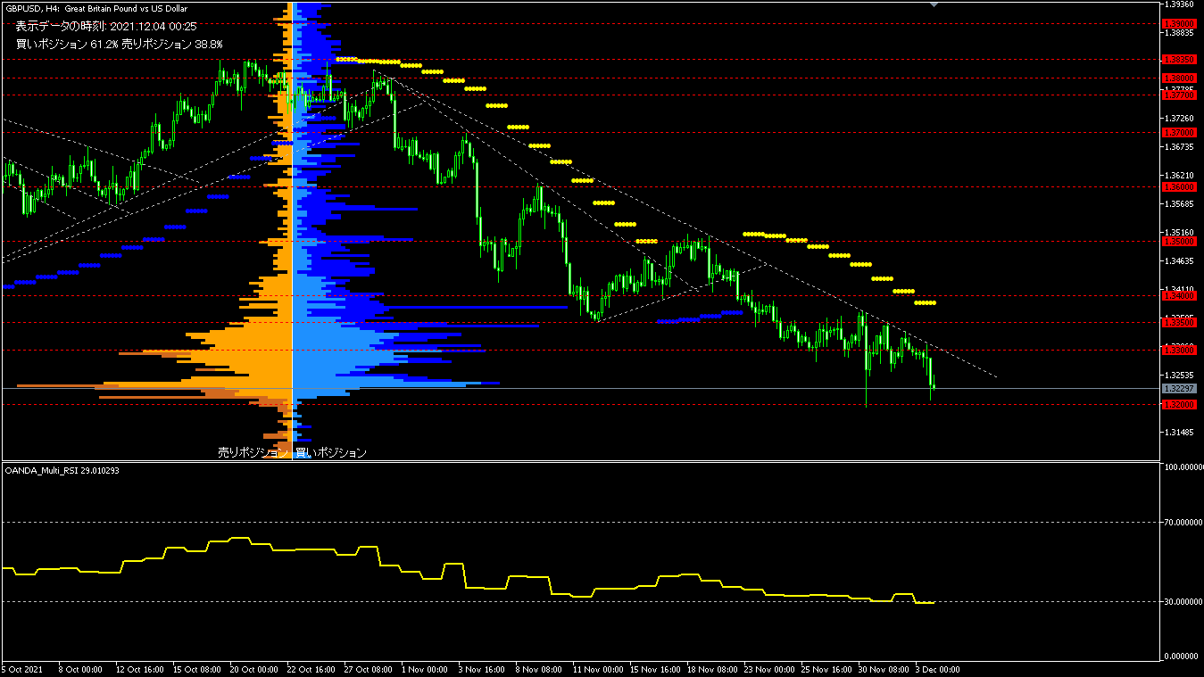Click the 1 Nov 00:00 time axis label
The height and width of the screenshot is (677, 1204).
click(x=424, y=669)
